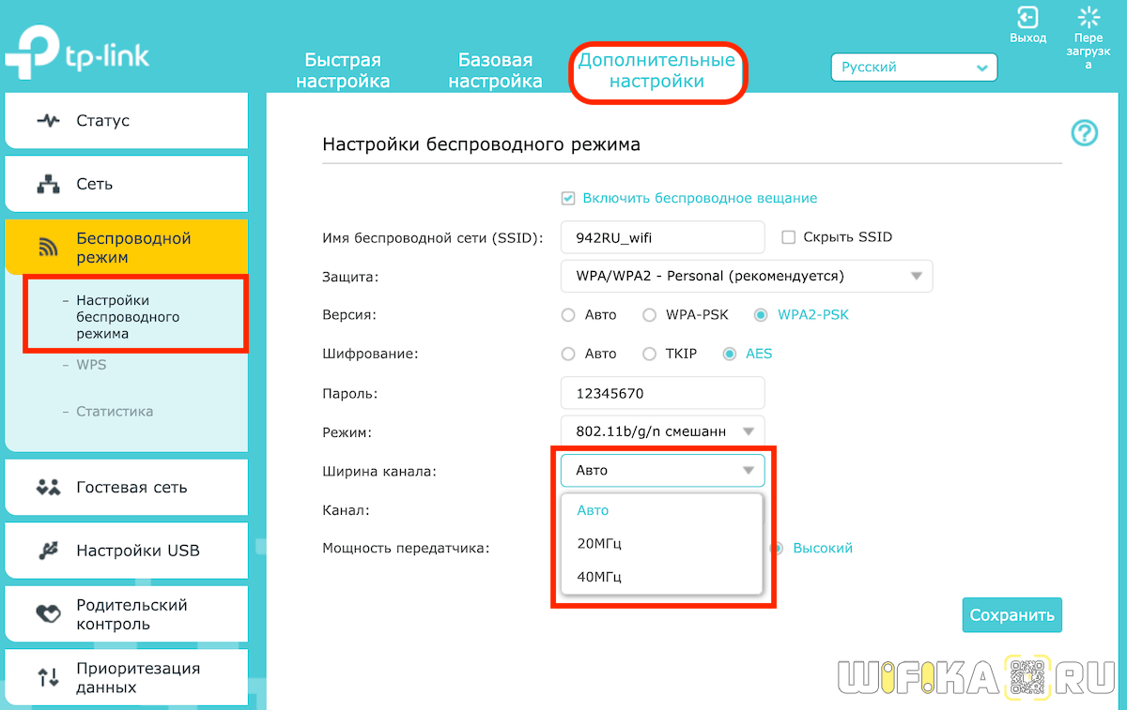Viewport: 1127px width, 710px height.
Task: Toggle the Включить беспроводное вещание checkbox
Action: coord(567,199)
